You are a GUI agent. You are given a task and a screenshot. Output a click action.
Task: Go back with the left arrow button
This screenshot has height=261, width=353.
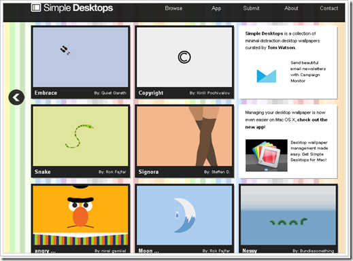(x=16, y=97)
